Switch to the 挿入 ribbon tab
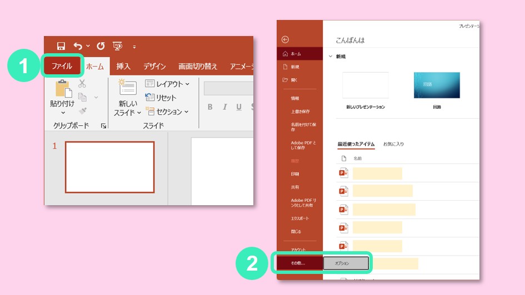Image resolution: width=525 pixels, height=295 pixels. 123,67
